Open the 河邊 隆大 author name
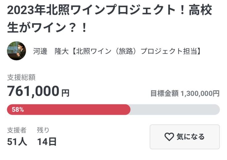The width and height of the screenshot is (227, 160). point(48,51)
